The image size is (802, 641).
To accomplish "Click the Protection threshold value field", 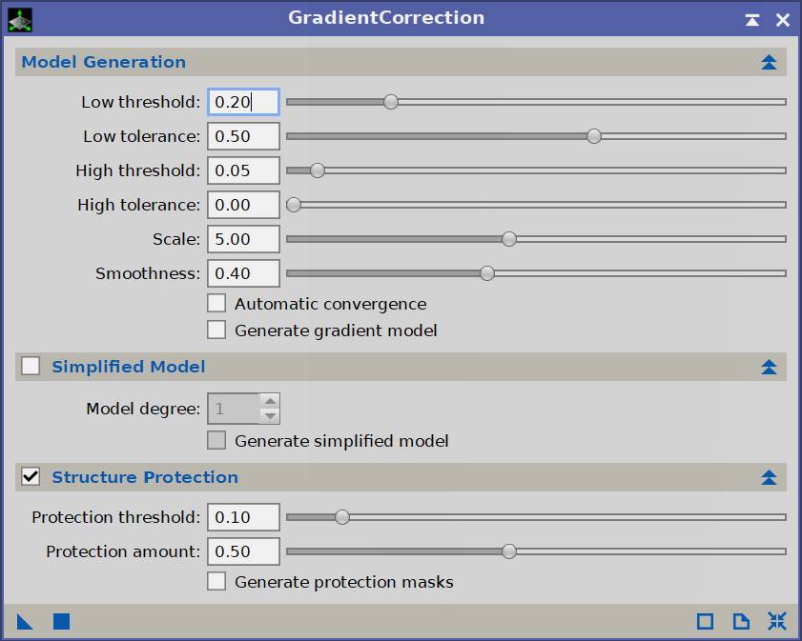I will tap(243, 517).
